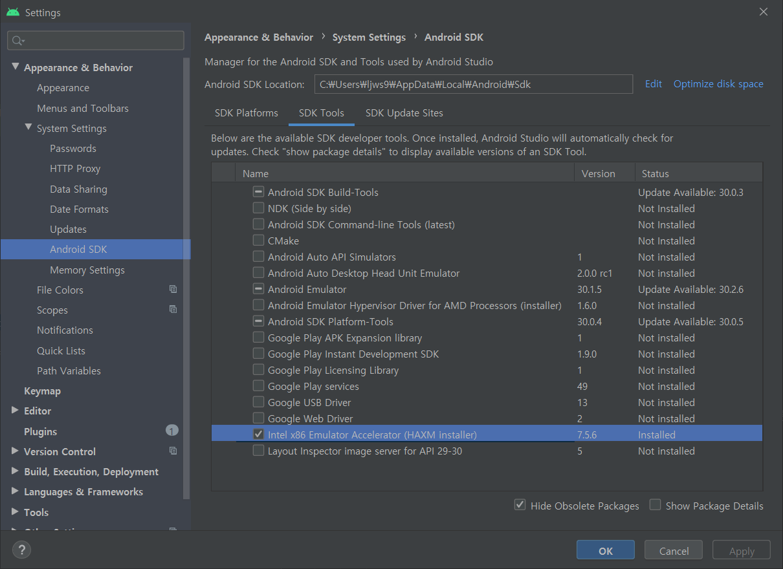Uncheck Hide Obsolete Packages
Viewport: 783px width, 569px height.
click(520, 505)
